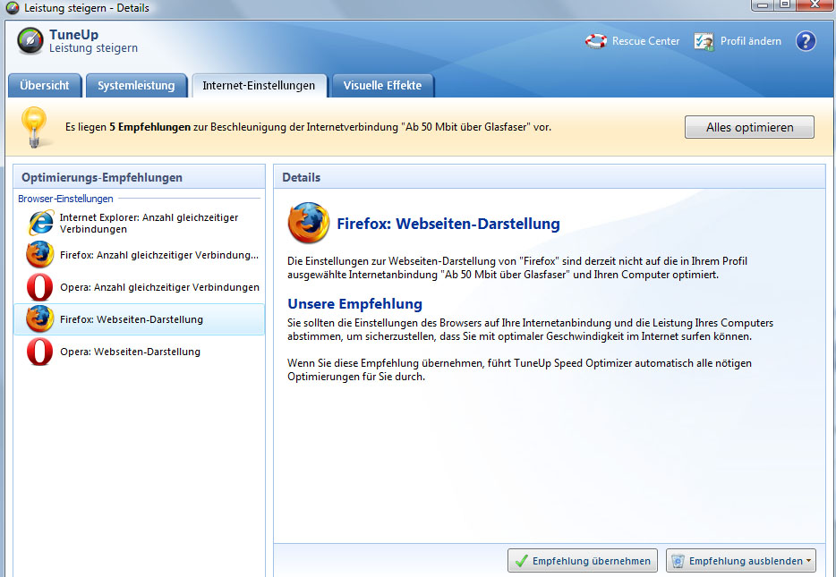Expand the Empfehlung ausblenden dropdown arrow
This screenshot has width=836, height=577.
click(809, 561)
